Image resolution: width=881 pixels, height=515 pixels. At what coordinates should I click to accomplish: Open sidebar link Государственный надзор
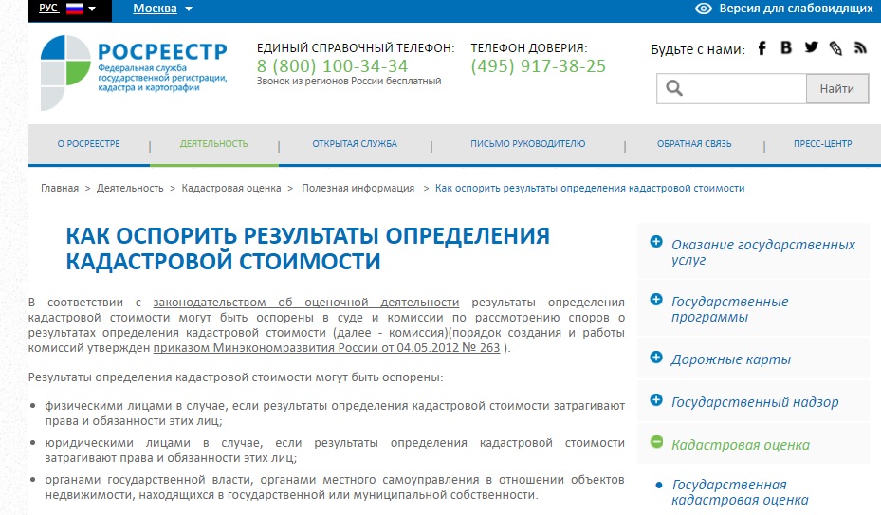coord(755,402)
